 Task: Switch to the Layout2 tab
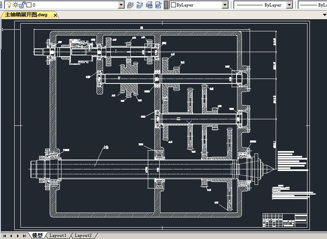(x=83, y=235)
